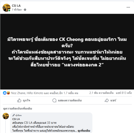Expand comment with ดูเพิ่มเติม

(84, 131)
